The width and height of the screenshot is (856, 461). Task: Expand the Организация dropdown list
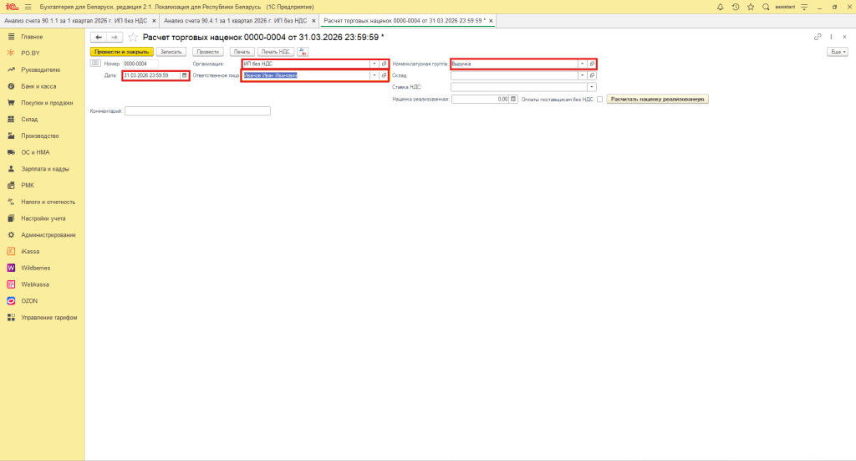(374, 64)
